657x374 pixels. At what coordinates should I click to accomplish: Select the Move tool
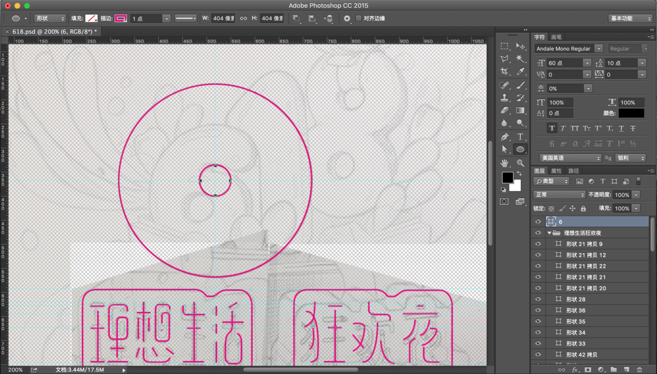click(520, 46)
